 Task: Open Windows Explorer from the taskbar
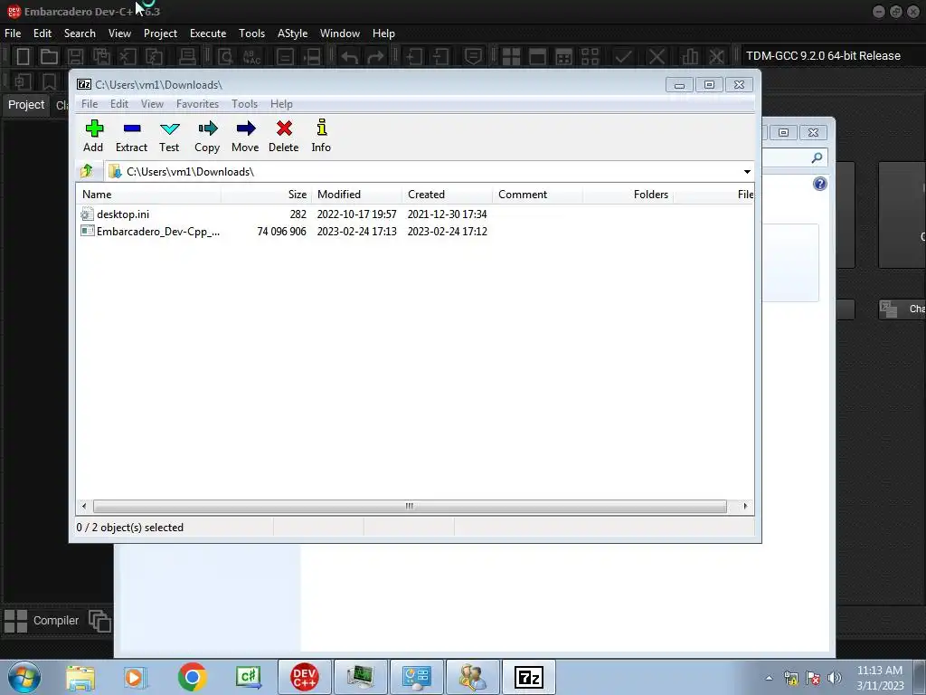80,677
